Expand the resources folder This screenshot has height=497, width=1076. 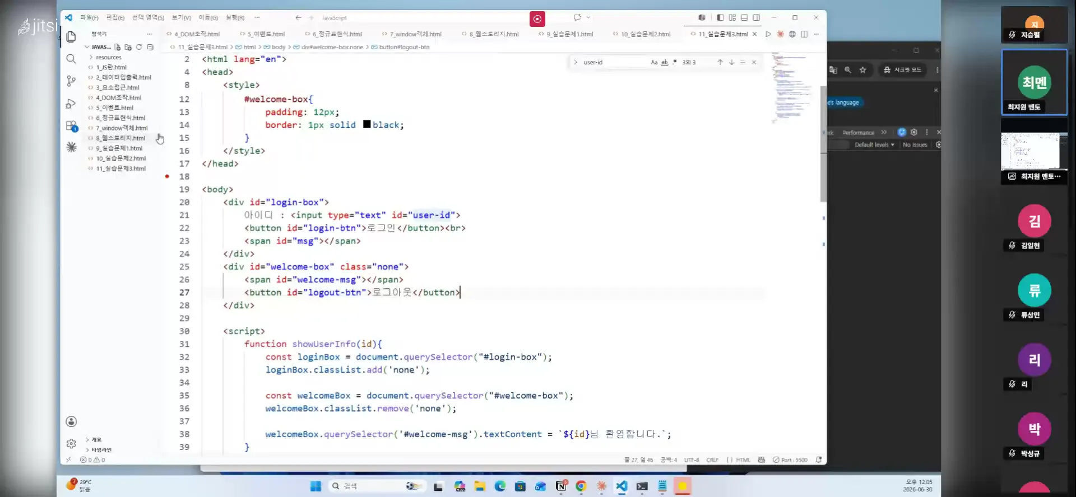(108, 57)
